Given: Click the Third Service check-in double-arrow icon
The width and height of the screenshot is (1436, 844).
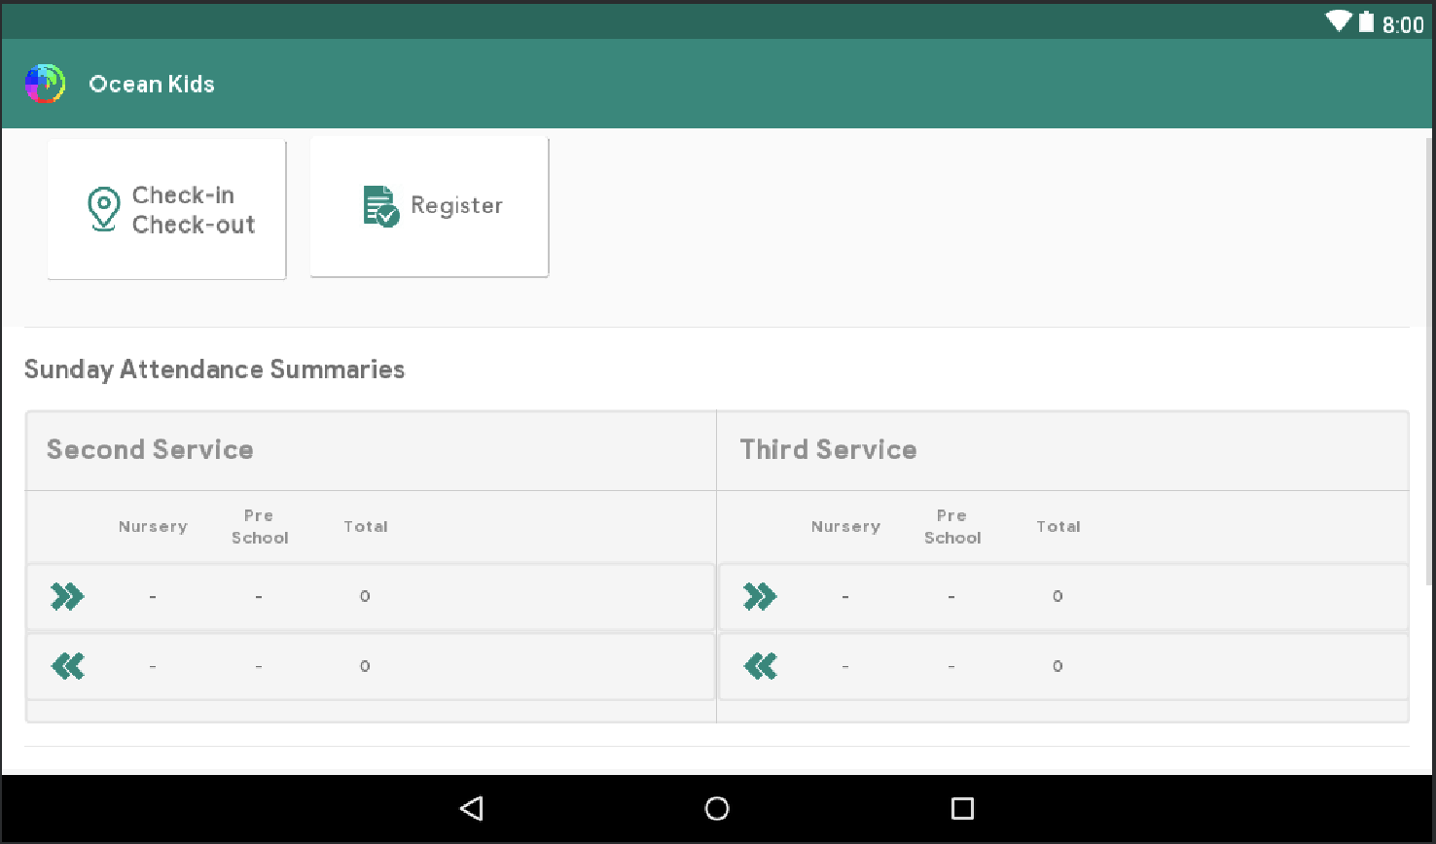Looking at the screenshot, I should (x=760, y=596).
